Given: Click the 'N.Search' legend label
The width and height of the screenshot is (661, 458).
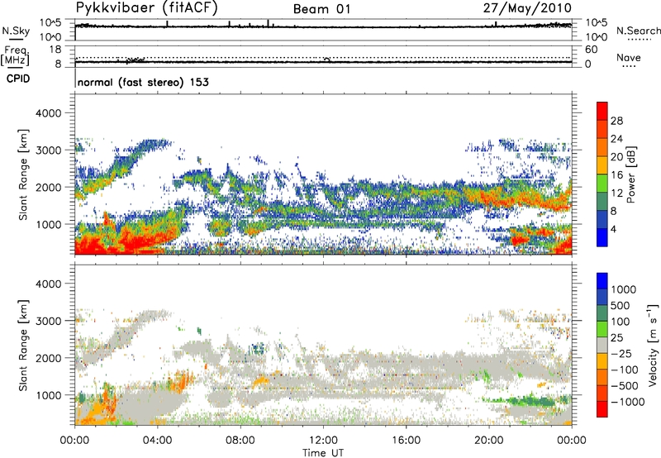Looking at the screenshot, I should coord(638,31).
